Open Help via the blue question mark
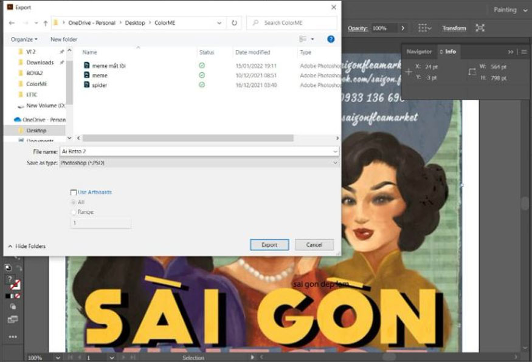Viewport: 532px width, 362px height. [330, 39]
